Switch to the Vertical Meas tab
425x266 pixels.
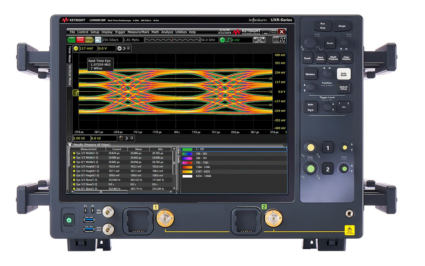(70, 75)
